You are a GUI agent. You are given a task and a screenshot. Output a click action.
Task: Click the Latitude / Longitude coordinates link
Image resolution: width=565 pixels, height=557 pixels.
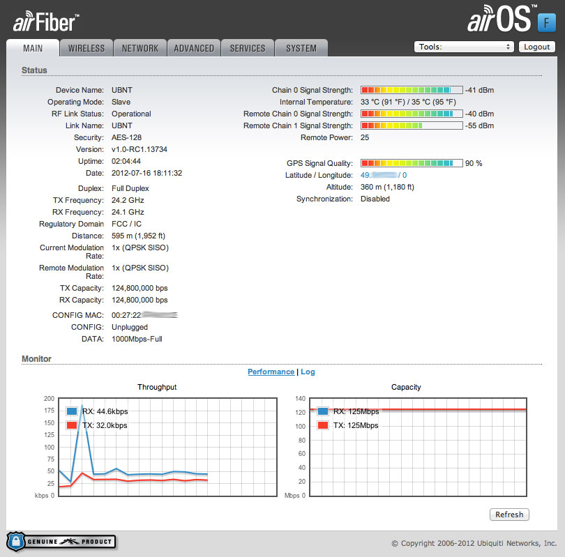click(384, 175)
